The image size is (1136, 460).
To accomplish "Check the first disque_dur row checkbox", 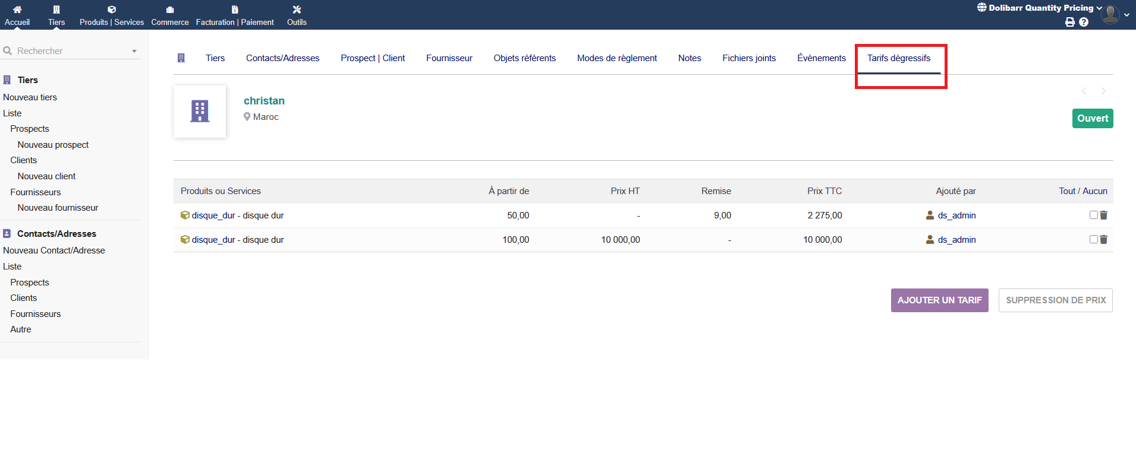I will tap(1093, 215).
